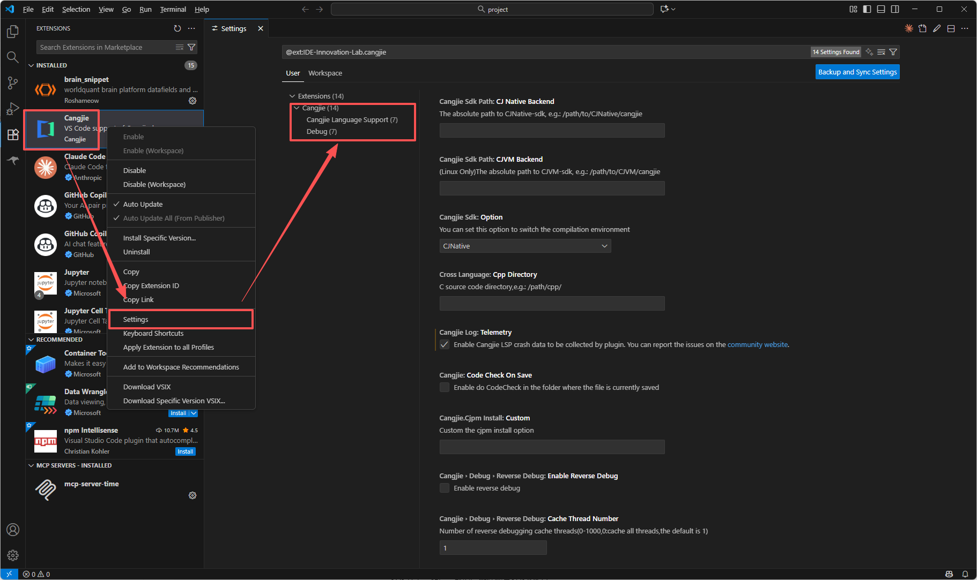Click the Cache Thread Number input
Screen dimensions: 977x580
(493, 547)
